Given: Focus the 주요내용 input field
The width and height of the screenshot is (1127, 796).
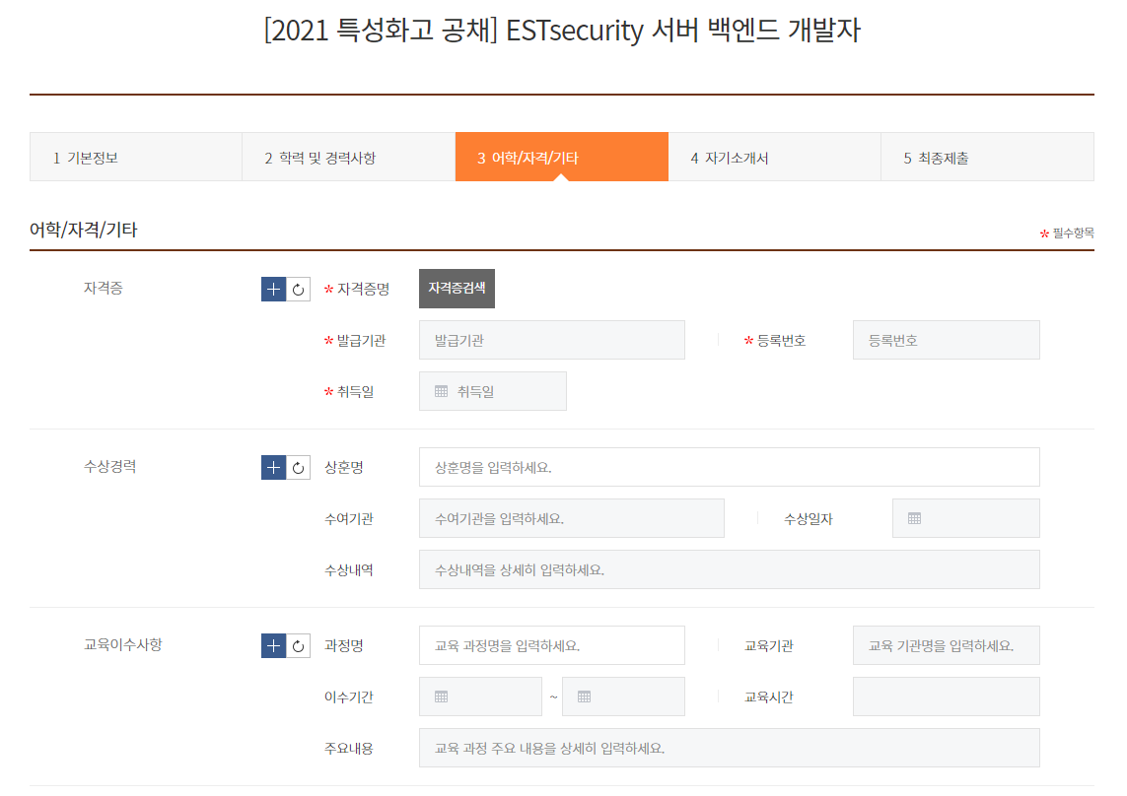Looking at the screenshot, I should pyautogui.click(x=730, y=748).
